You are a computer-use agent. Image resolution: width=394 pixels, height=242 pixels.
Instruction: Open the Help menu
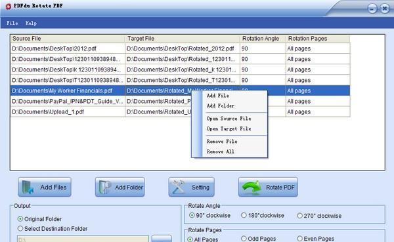(31, 23)
